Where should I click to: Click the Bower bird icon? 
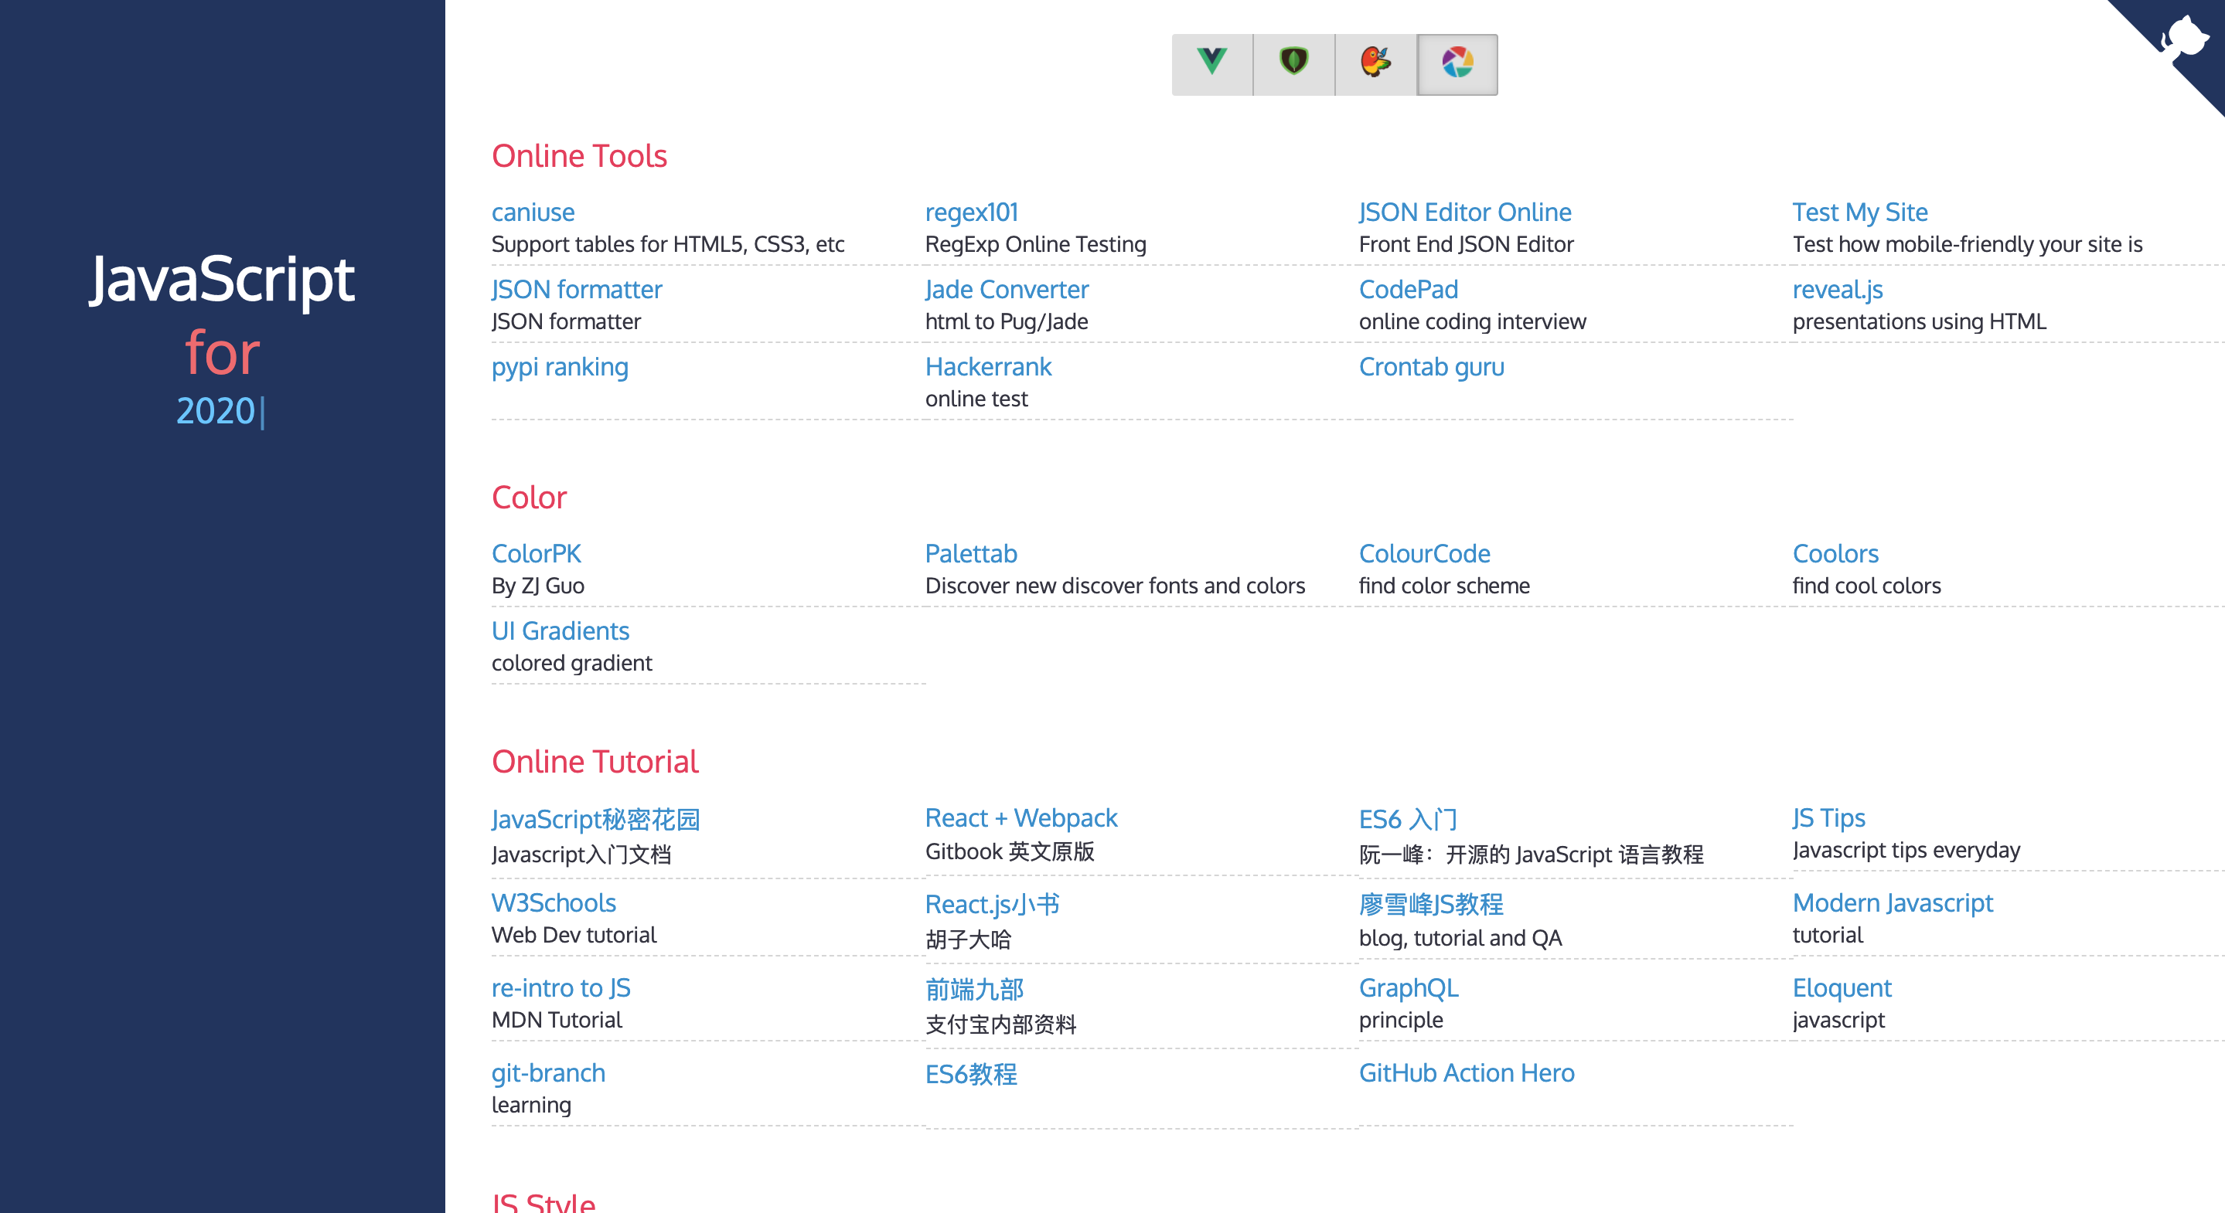(x=1375, y=63)
